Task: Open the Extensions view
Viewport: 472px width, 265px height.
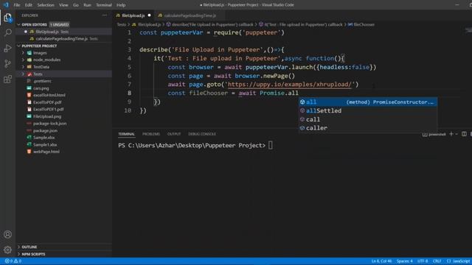Action: (x=8, y=79)
